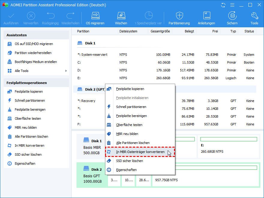264x198 pixels.
Task: Click the Partition column header
Action: coord(83,31)
